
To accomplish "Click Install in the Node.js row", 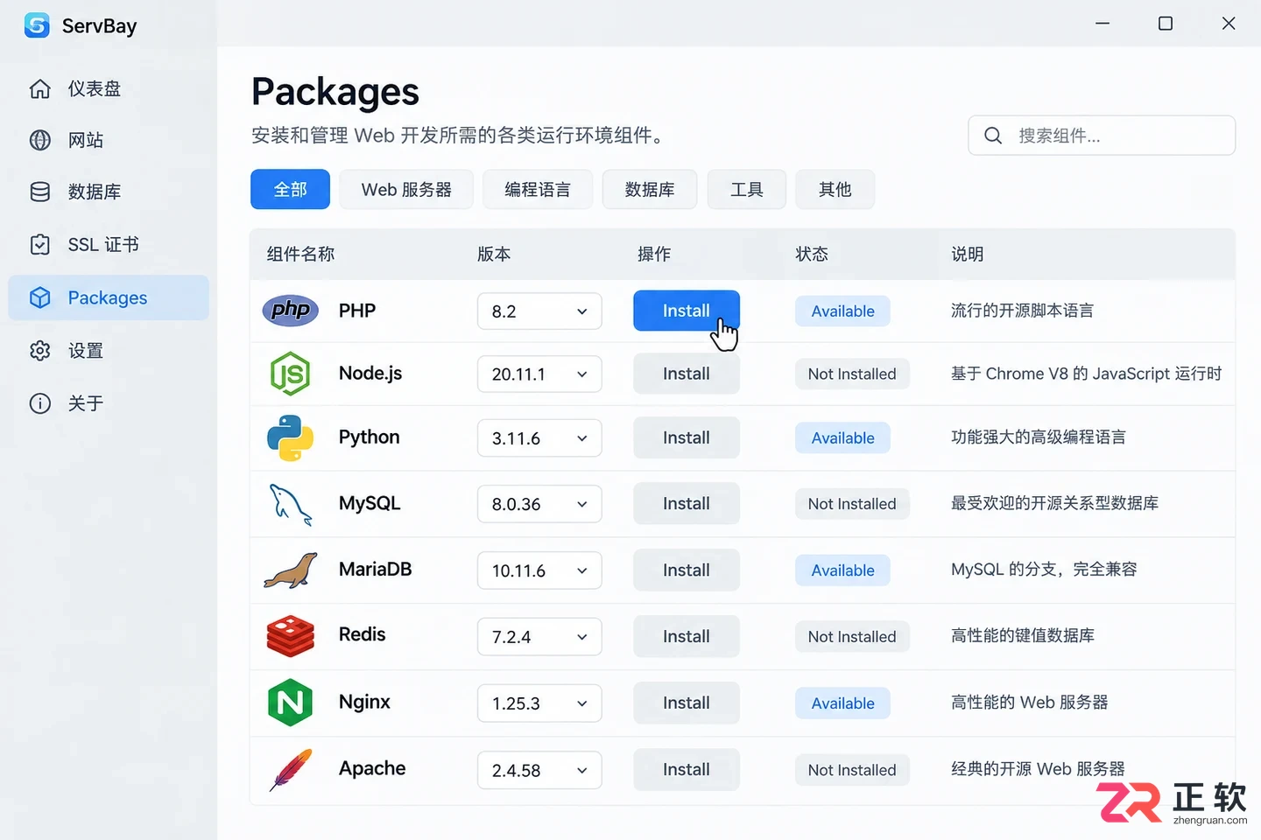I will (687, 374).
